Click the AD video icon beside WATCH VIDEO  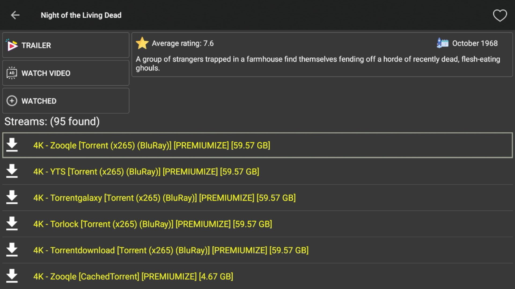(x=11, y=73)
